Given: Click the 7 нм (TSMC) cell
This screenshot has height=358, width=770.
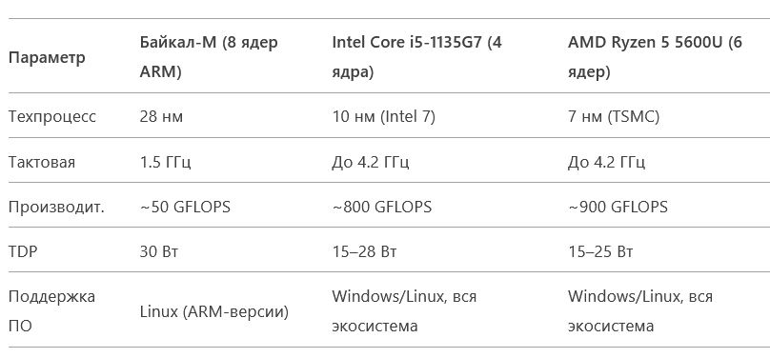Looking at the screenshot, I should (614, 117).
